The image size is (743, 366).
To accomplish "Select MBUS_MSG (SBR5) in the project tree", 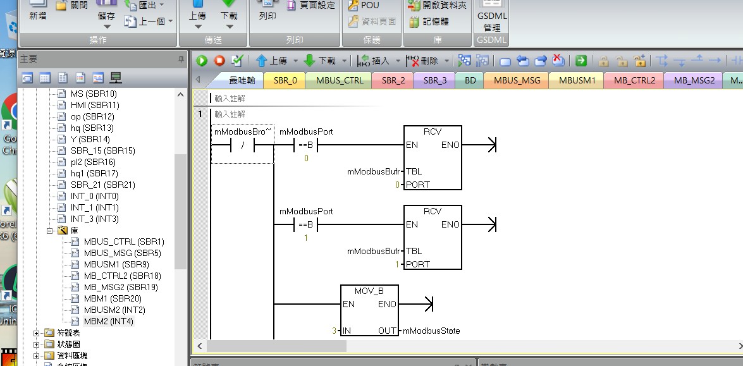I will 122,253.
